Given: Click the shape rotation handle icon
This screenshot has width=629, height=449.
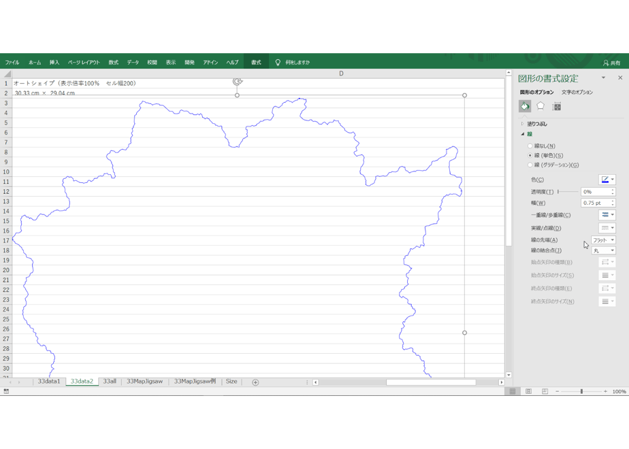Looking at the screenshot, I should (237, 82).
